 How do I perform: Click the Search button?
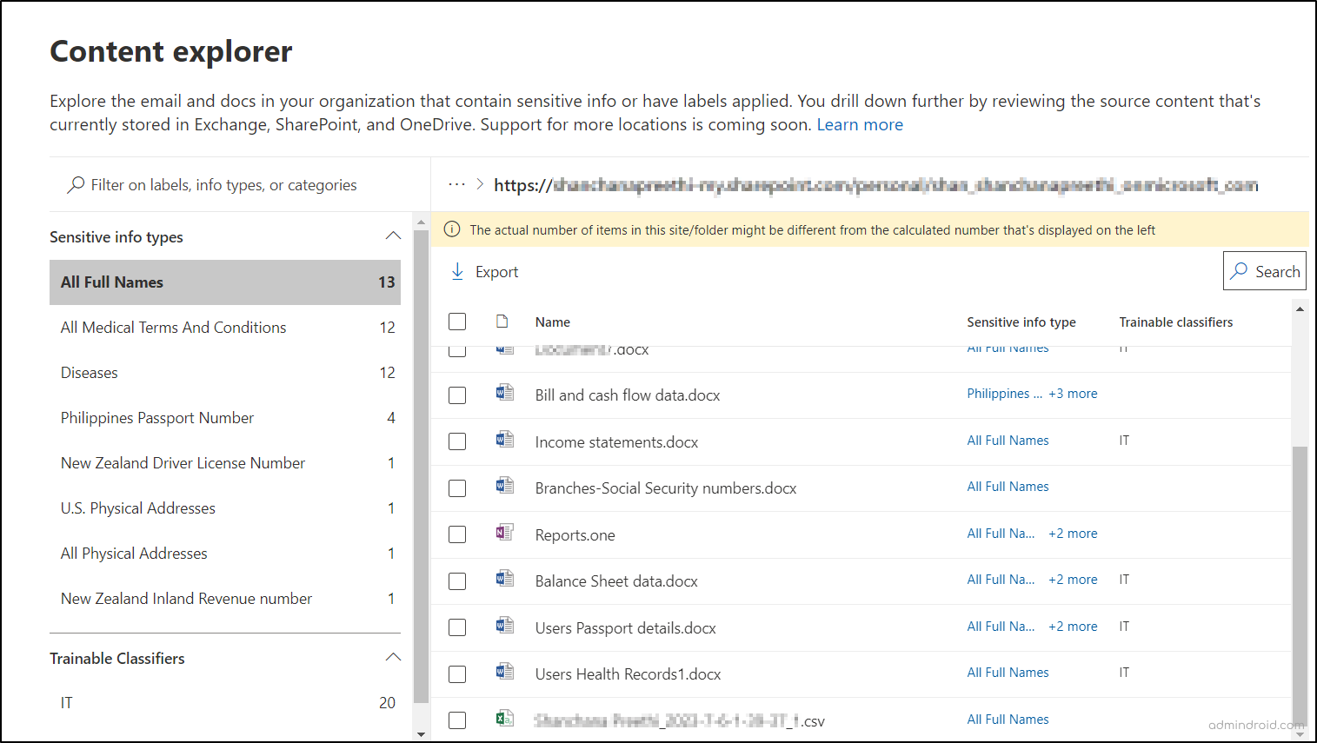point(1265,270)
